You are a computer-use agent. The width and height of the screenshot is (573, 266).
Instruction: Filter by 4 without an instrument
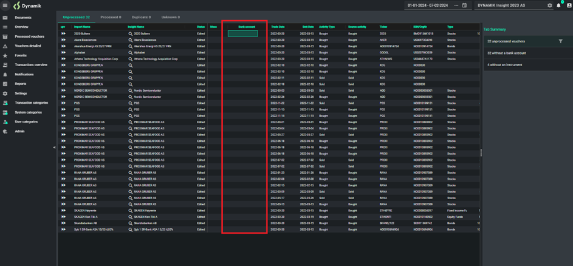click(504, 64)
